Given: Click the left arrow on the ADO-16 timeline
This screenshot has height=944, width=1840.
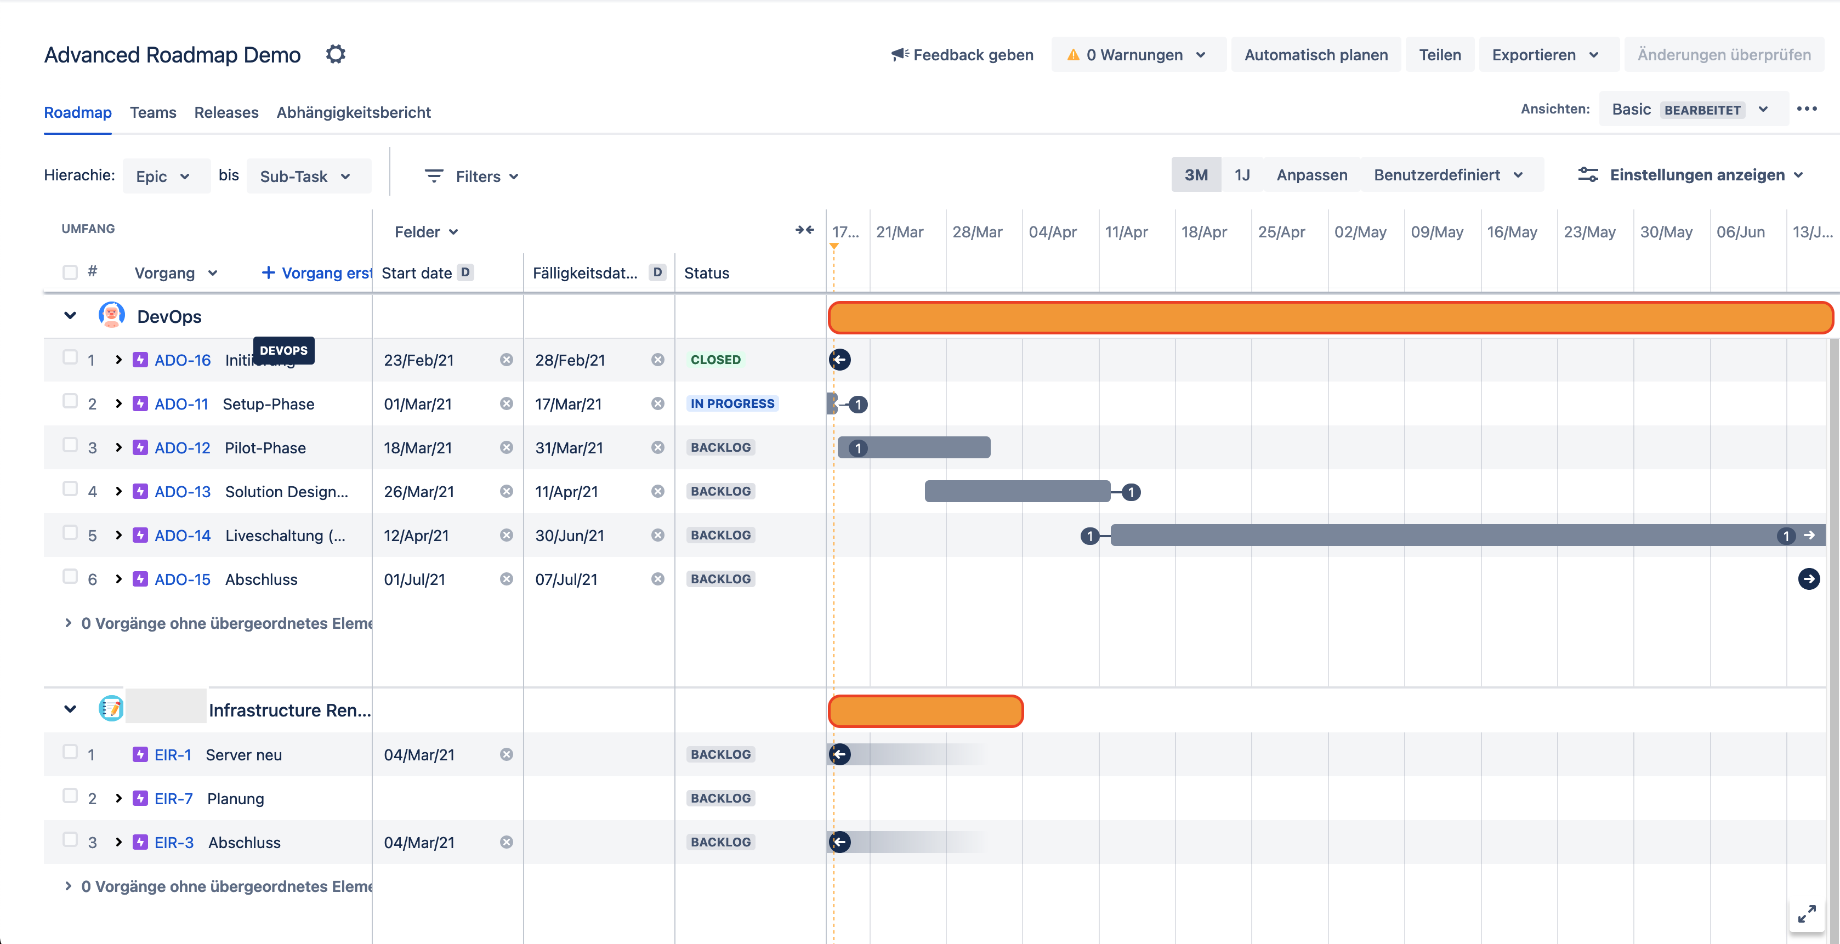Looking at the screenshot, I should pyautogui.click(x=840, y=359).
